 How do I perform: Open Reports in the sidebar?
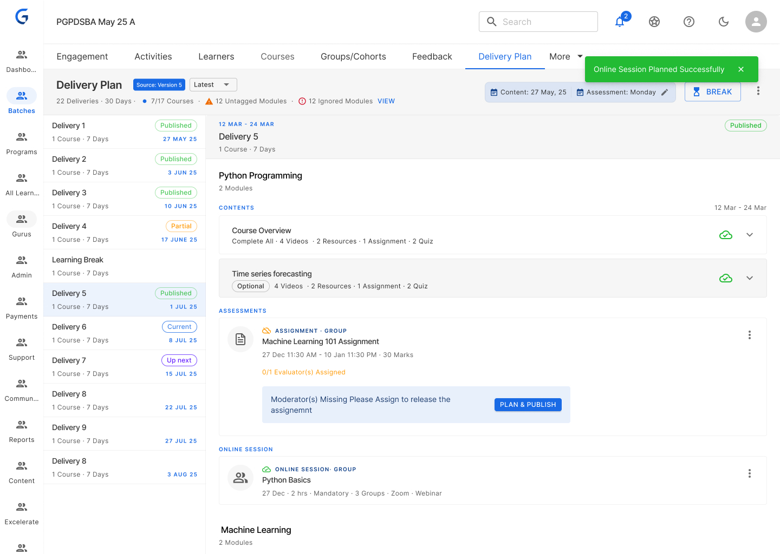coord(22,431)
